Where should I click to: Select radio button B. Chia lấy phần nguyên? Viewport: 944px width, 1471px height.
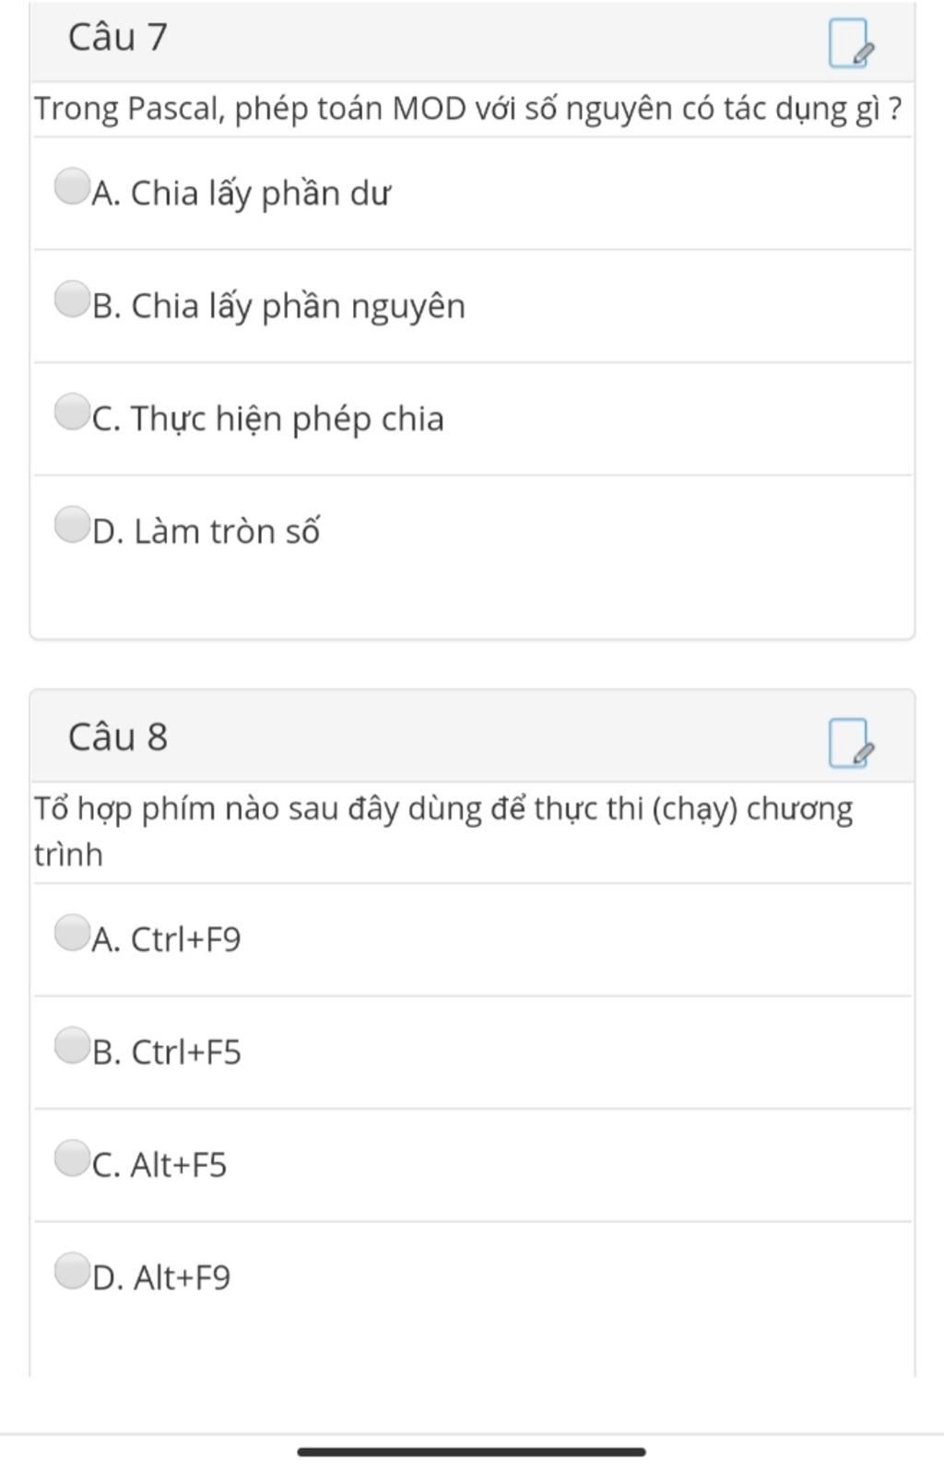pyautogui.click(x=71, y=299)
